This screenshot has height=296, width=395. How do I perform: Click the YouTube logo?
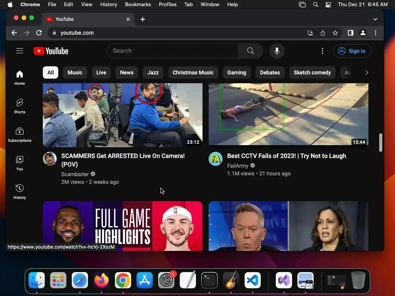(x=51, y=51)
